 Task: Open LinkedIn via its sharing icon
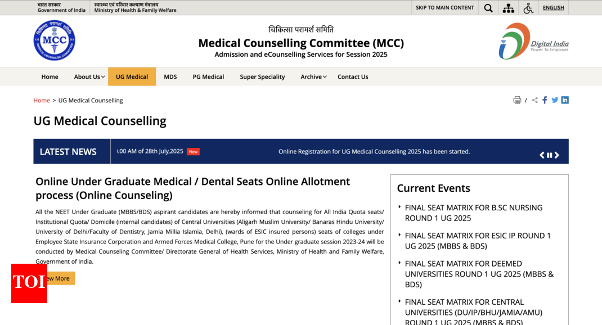(x=565, y=100)
